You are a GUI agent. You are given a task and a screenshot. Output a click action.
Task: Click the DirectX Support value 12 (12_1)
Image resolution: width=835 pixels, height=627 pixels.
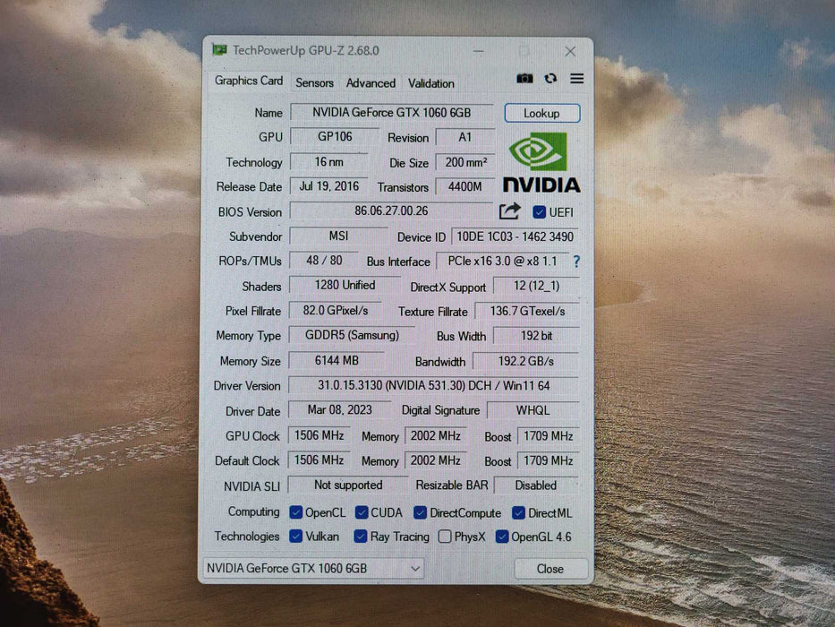coord(536,286)
